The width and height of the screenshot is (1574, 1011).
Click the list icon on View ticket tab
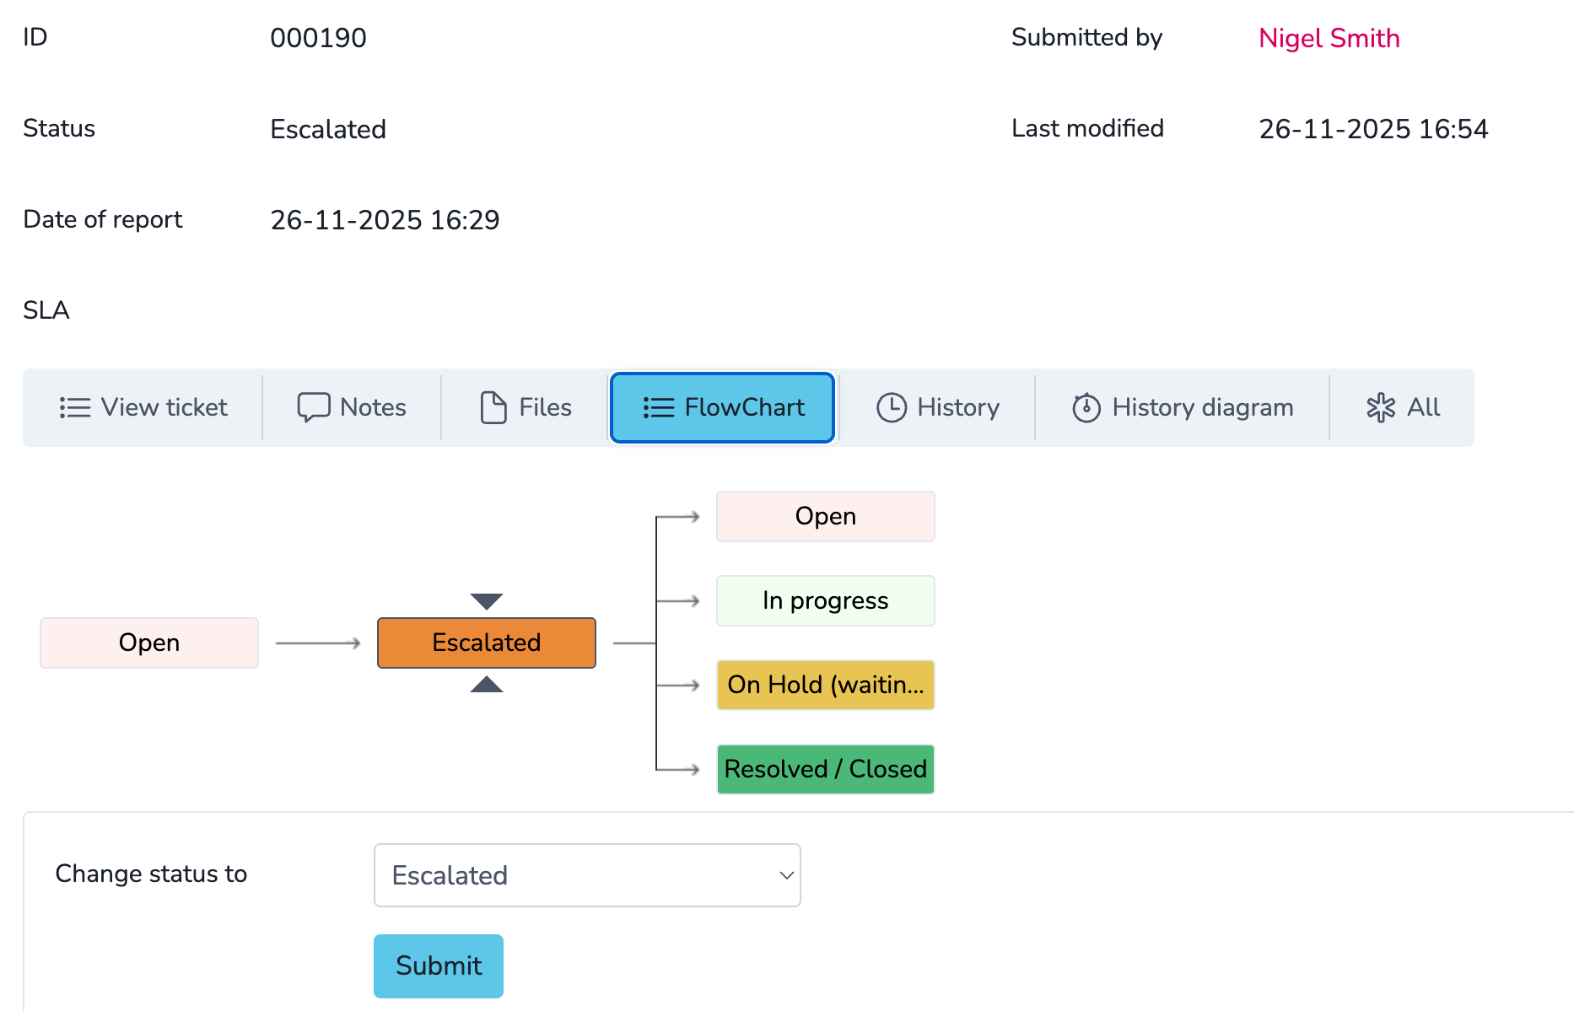(75, 407)
